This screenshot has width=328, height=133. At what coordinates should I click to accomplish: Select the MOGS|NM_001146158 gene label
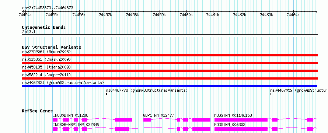[x=233, y=115]
